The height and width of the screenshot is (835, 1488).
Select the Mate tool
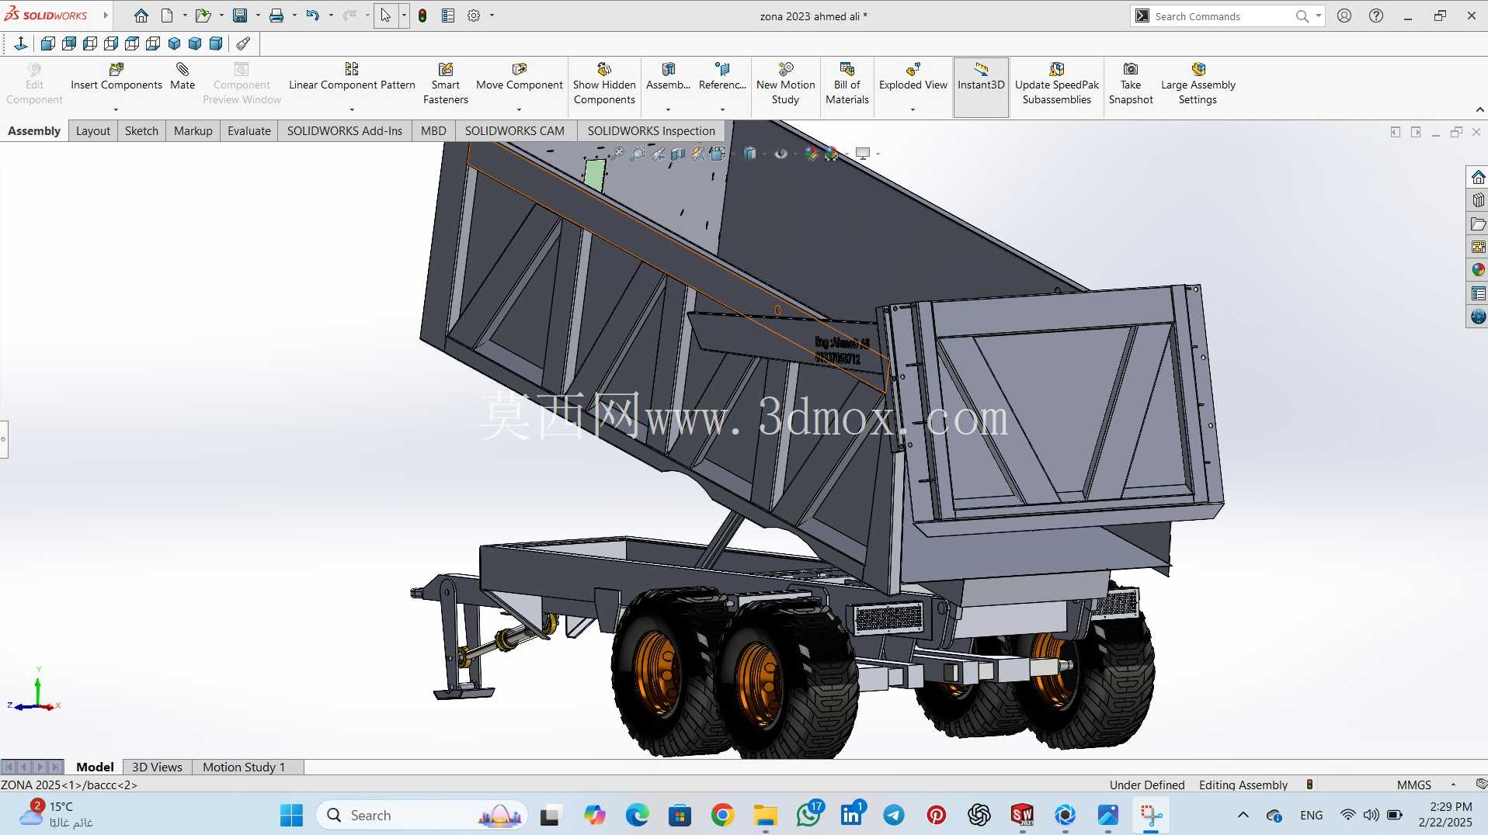pyautogui.click(x=183, y=78)
